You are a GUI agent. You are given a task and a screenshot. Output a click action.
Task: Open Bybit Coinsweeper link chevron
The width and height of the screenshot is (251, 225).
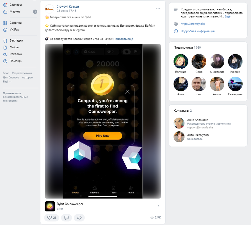point(158,206)
